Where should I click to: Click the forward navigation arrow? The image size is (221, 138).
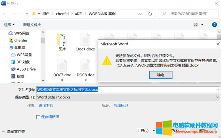13,14
